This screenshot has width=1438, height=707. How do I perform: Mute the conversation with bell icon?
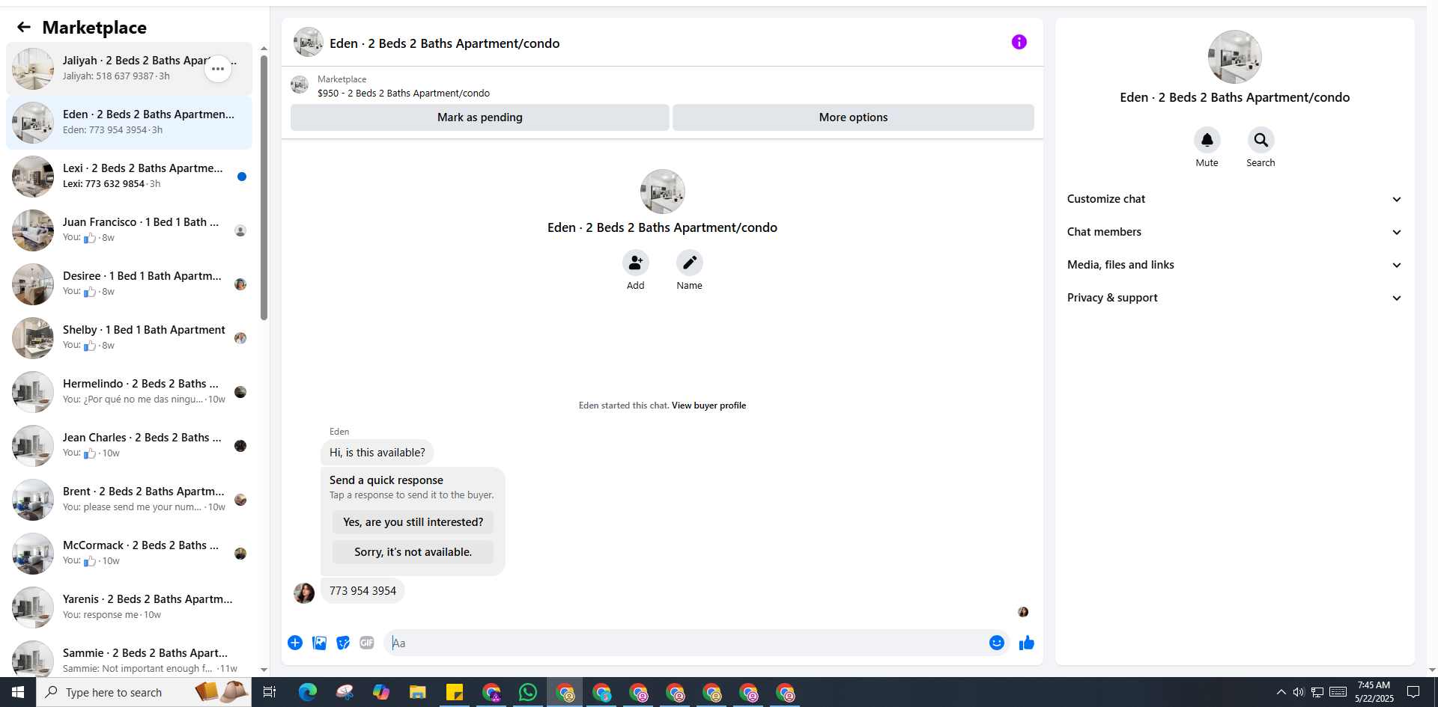pos(1207,140)
